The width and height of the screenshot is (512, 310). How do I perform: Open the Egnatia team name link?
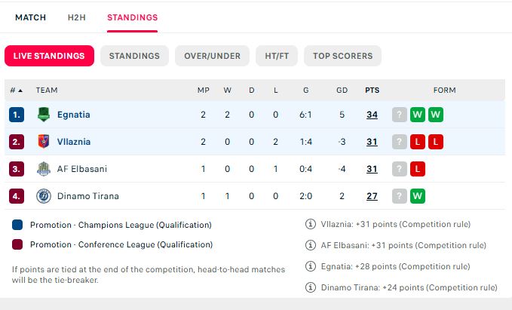73,115
